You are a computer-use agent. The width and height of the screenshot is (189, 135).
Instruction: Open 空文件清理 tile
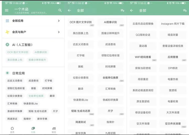pos(143,123)
